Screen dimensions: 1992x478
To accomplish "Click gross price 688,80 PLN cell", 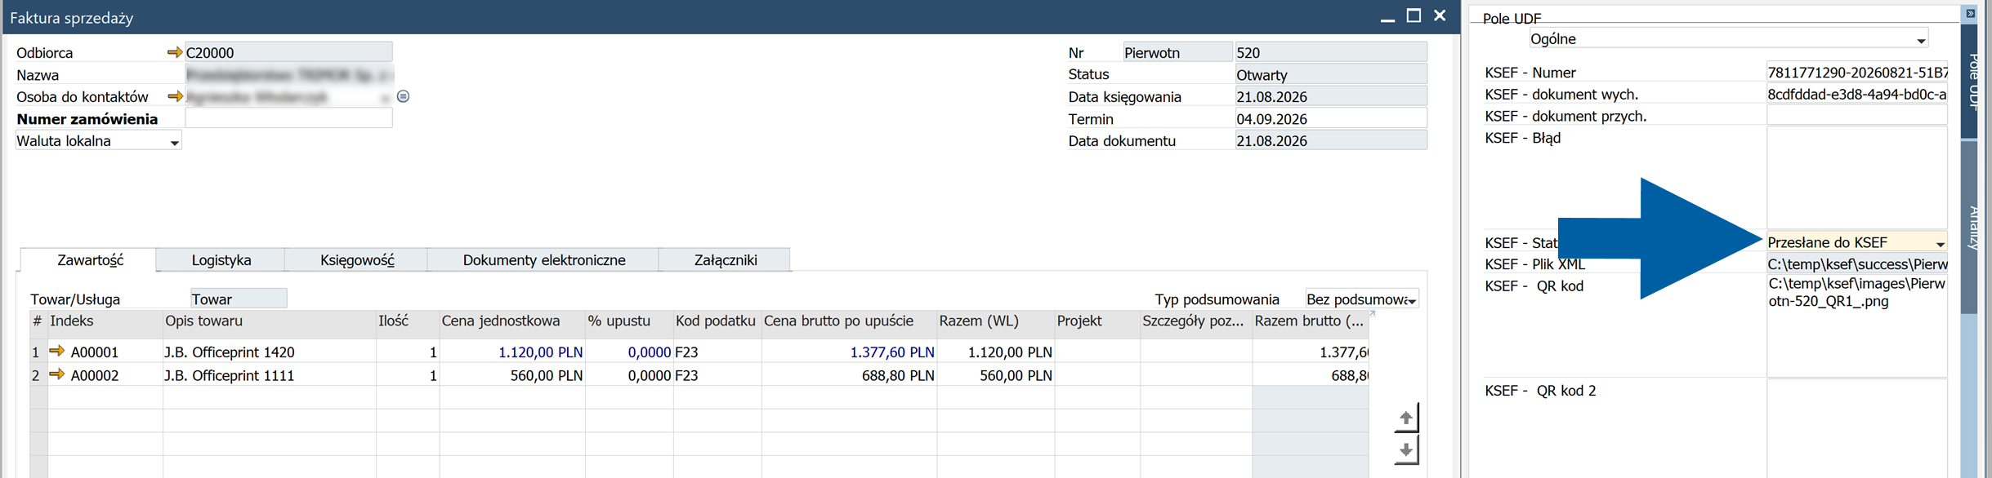I will [849, 375].
